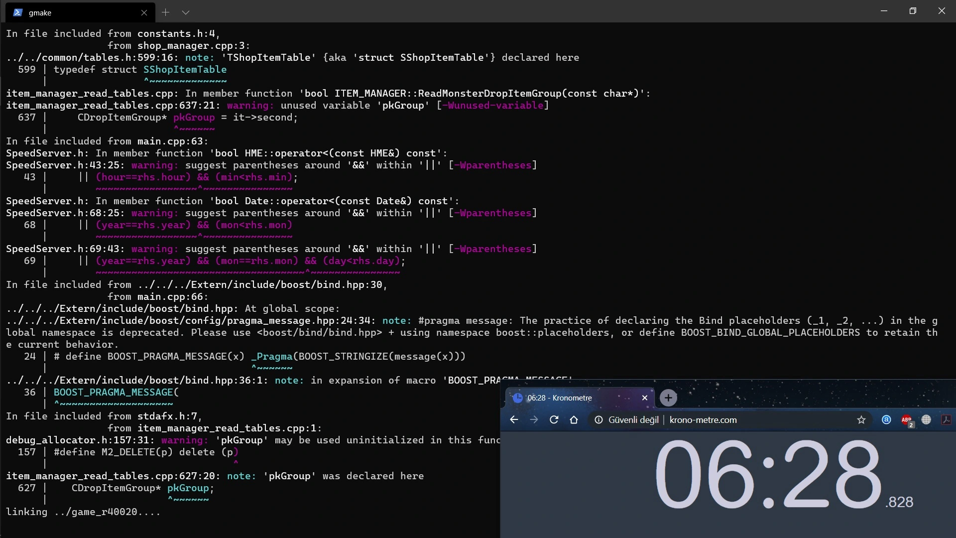Restore down the terminal window
This screenshot has height=538, width=956.
point(913,11)
